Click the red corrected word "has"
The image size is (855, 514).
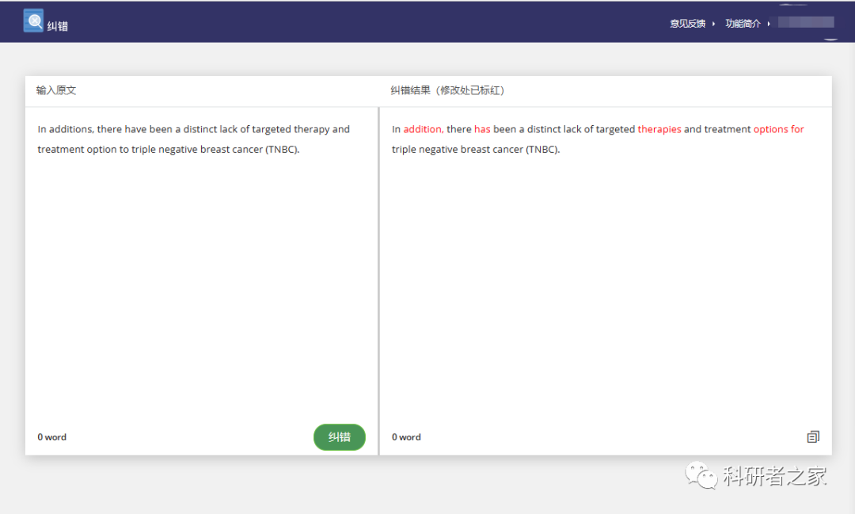482,129
